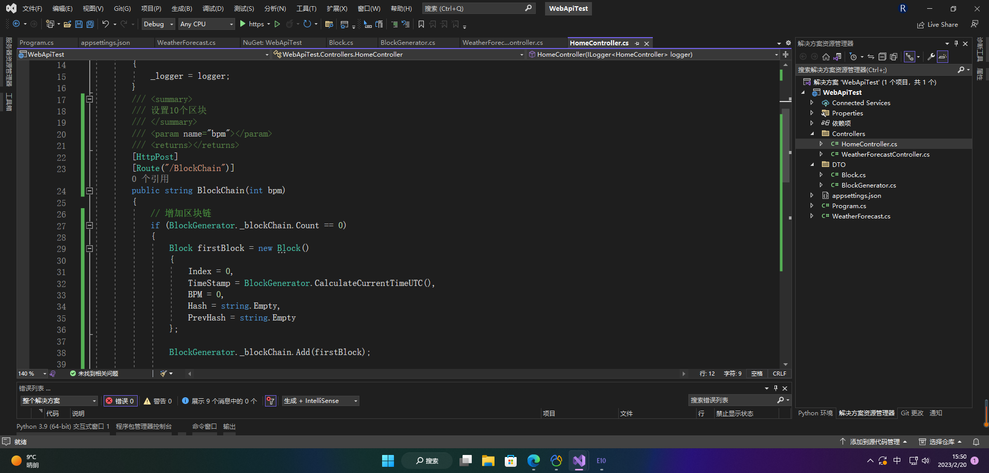Expand the DTO folder's Block.cs node

[821, 175]
